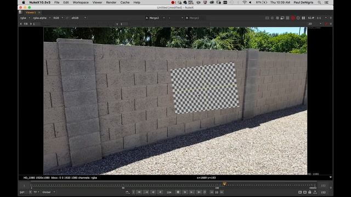The height and width of the screenshot is (197, 351).
Task: Open the Edit menu
Action: [x=66, y=2]
